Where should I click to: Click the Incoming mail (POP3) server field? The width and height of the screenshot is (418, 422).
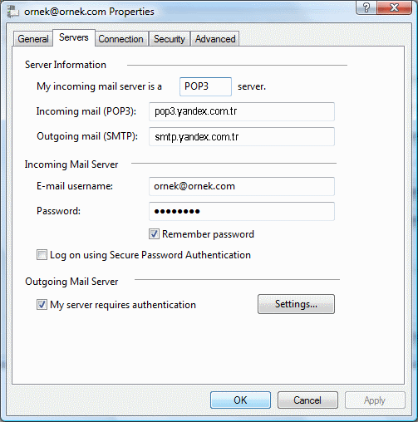[242, 111]
